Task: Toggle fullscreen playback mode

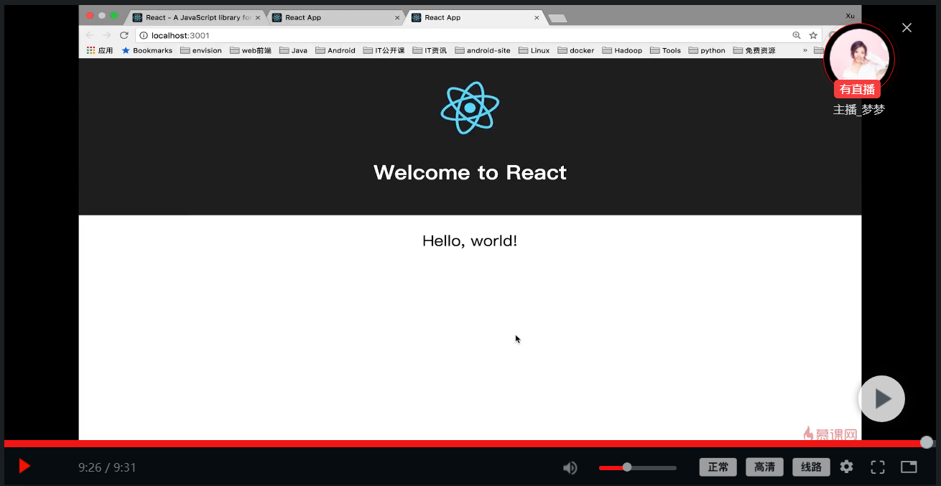Action: pos(877,467)
